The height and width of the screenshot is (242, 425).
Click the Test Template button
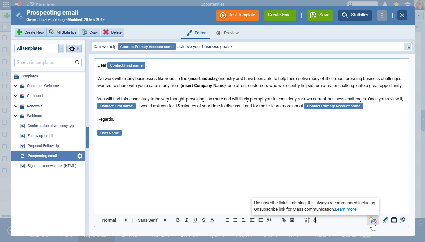[237, 15]
